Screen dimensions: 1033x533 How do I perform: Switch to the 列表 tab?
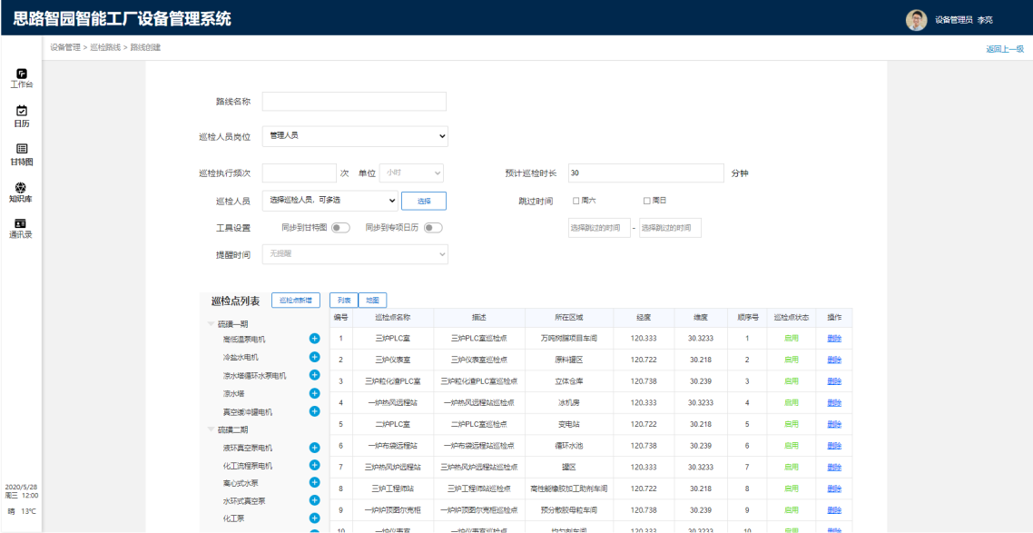coord(343,301)
